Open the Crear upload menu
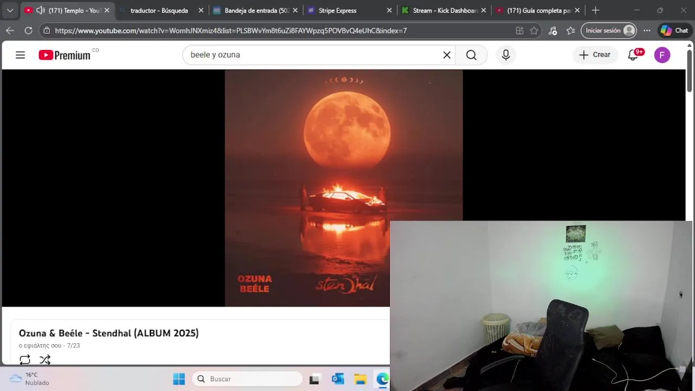The height and width of the screenshot is (391, 695). (x=595, y=55)
